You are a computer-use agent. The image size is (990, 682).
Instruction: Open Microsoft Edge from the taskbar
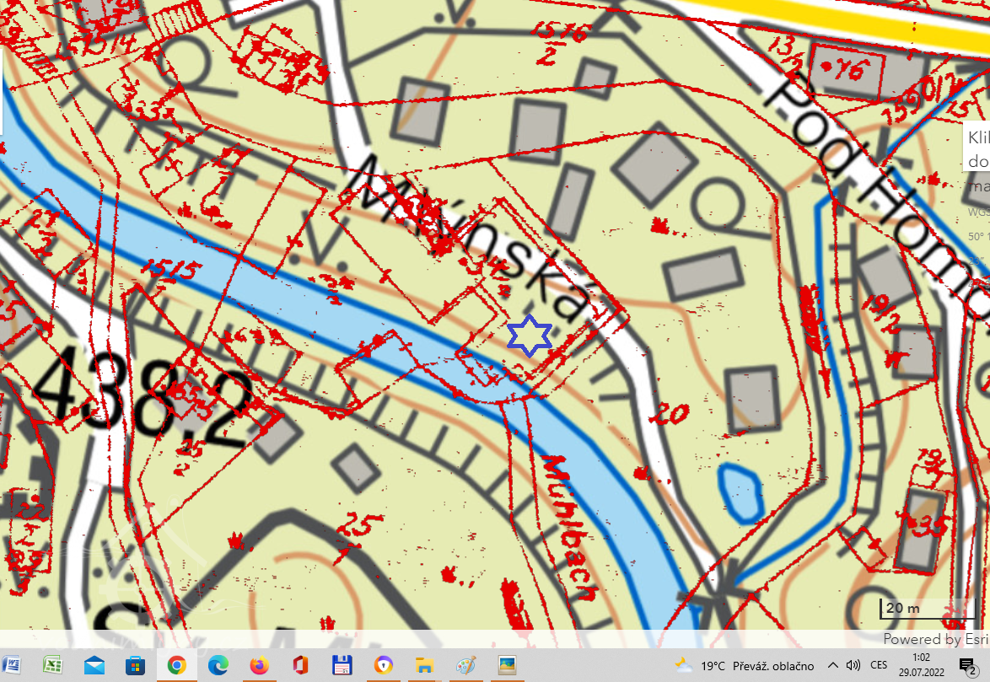tap(218, 665)
